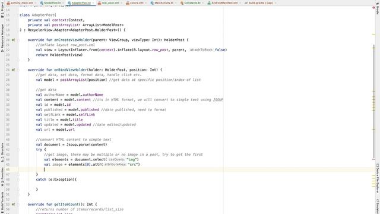Open the Resource Manager tool window

2,37
